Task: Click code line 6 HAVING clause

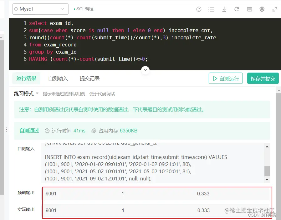Action: click(88, 59)
